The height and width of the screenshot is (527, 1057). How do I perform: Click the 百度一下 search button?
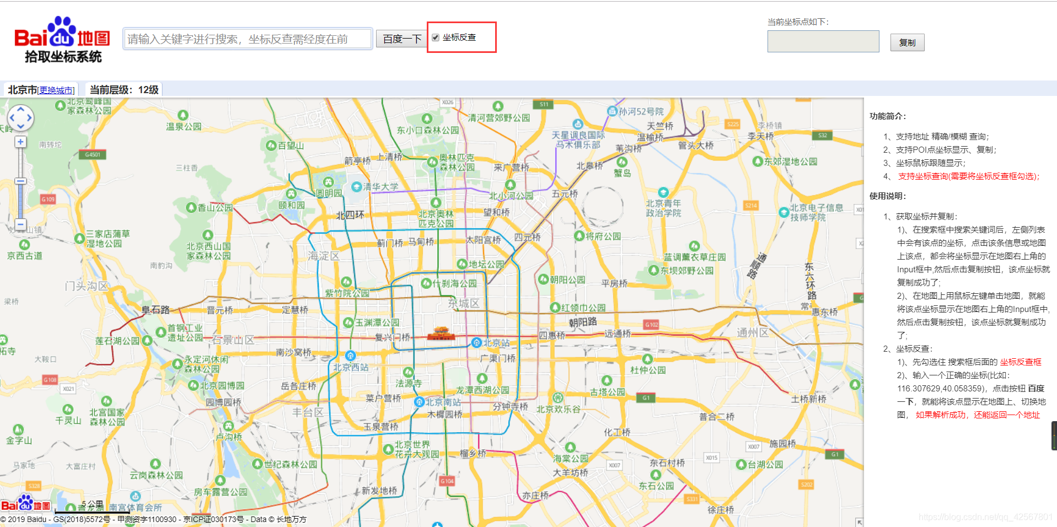pos(402,39)
